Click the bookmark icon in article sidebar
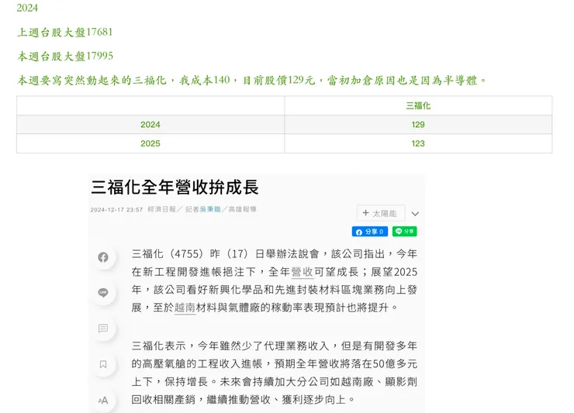This screenshot has width=574, height=413. click(x=103, y=364)
